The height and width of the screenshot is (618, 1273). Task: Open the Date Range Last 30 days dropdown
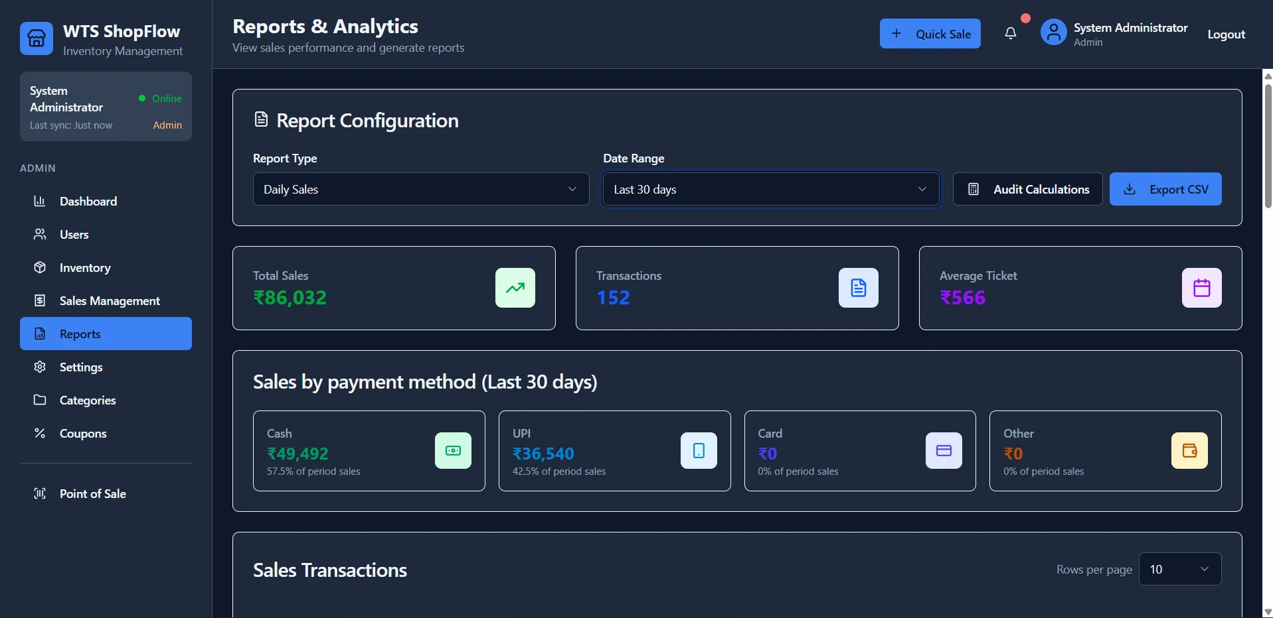click(771, 189)
